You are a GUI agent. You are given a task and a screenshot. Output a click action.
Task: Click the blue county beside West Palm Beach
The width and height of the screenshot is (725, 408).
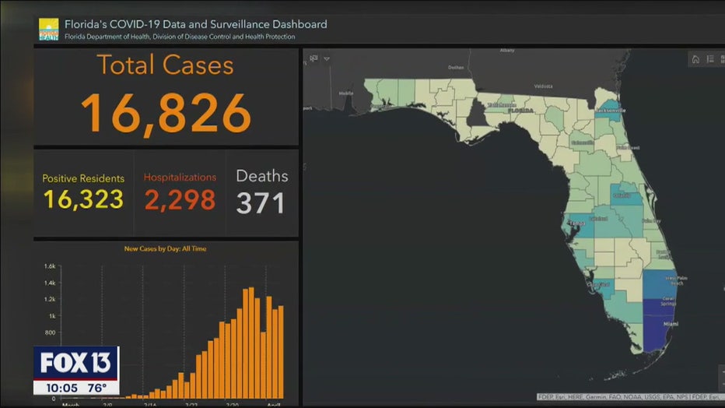click(x=659, y=284)
